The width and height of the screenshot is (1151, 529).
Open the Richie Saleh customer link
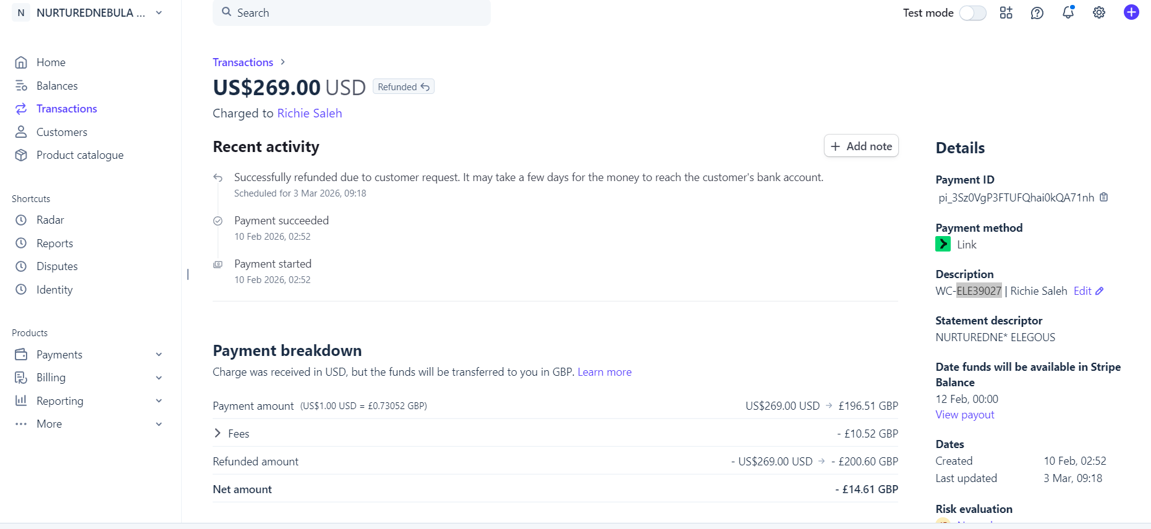pyautogui.click(x=310, y=113)
